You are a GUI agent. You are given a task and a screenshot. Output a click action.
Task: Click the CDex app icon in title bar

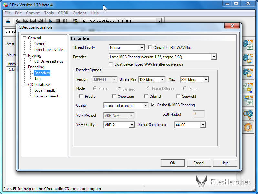[x=5, y=5]
